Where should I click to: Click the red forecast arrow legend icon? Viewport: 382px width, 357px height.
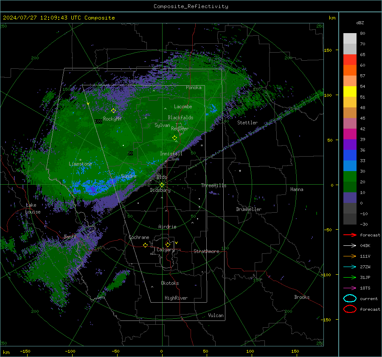coord(350,235)
